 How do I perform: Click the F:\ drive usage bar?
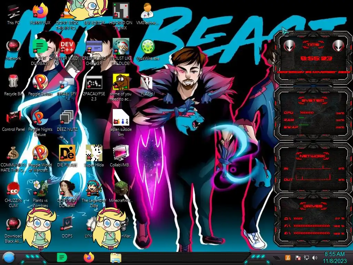[x=312, y=226]
